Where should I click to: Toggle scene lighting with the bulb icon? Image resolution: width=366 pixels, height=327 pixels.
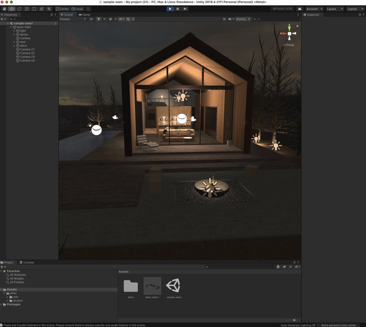(99, 19)
